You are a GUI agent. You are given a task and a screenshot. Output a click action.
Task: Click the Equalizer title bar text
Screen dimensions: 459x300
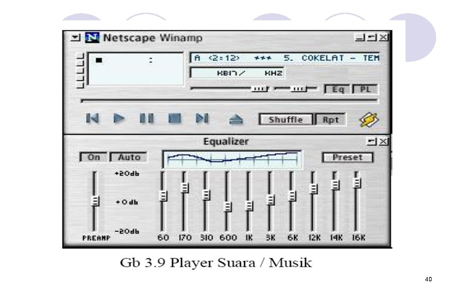[226, 142]
